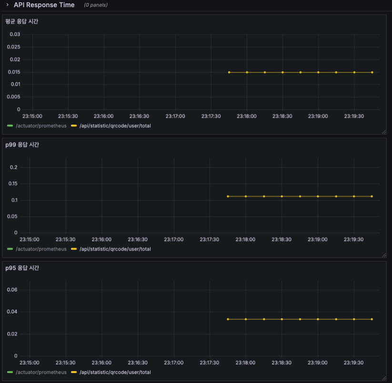392x383 pixels.
Task: Toggle /api/statistic/qrcode/user/total series in 평균 응답 시간 legend
Action: pos(115,125)
